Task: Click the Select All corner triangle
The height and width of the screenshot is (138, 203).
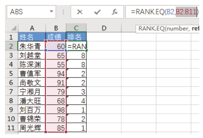Action: pyautogui.click(x=13, y=29)
